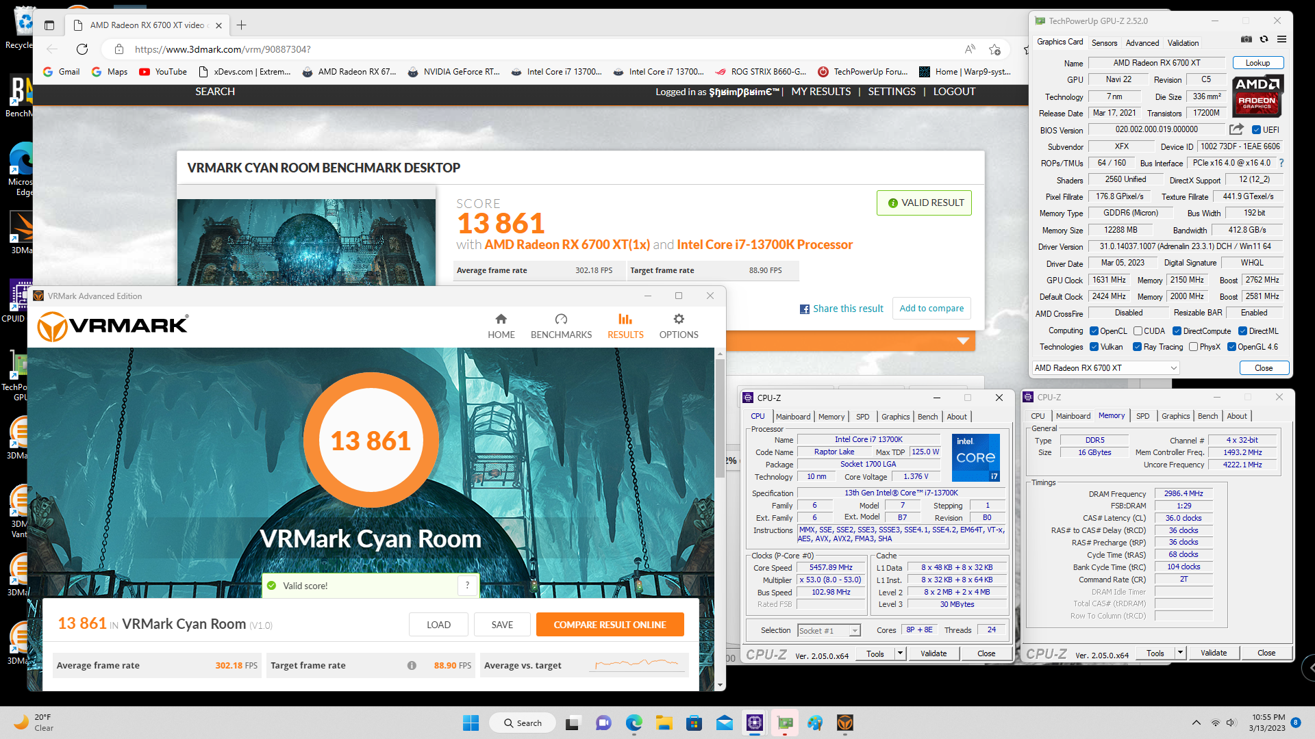
Task: Click Share this result link
Action: [842, 309]
